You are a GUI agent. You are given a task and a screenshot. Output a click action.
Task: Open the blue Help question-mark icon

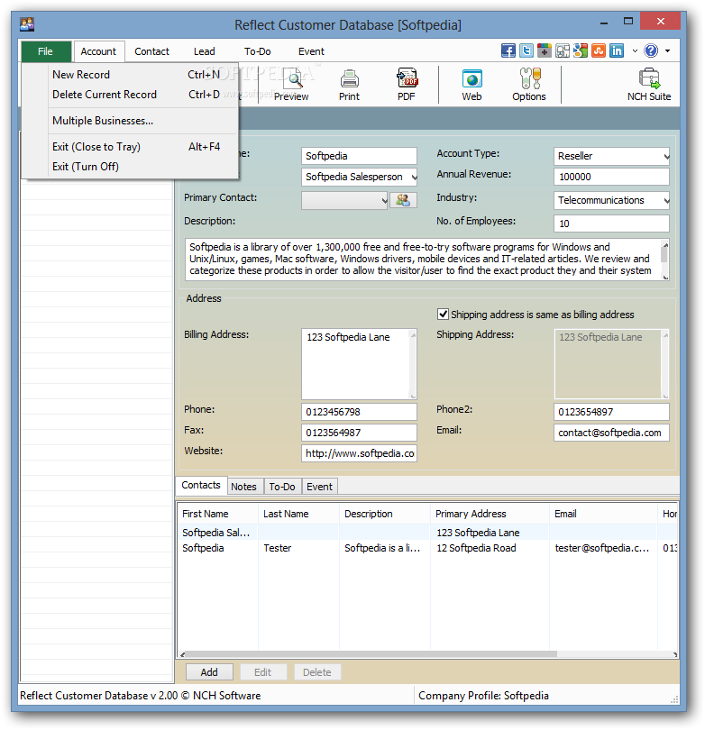pos(651,50)
